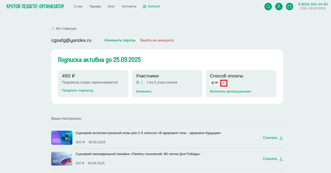Remove the SBP payment method
This screenshot has width=331, height=173.
click(223, 83)
